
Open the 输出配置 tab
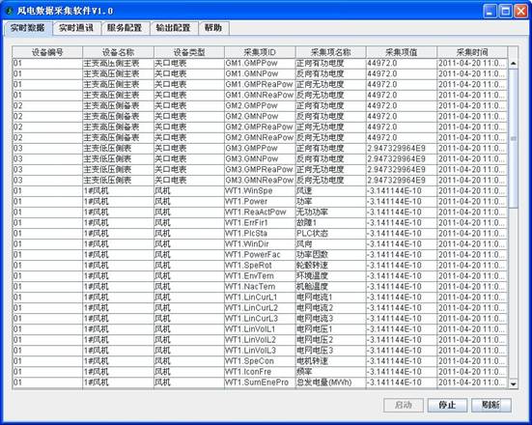coord(174,28)
